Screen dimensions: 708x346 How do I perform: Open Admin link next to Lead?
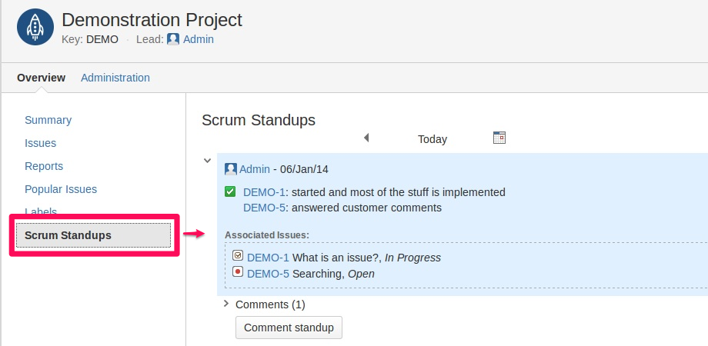tap(199, 39)
